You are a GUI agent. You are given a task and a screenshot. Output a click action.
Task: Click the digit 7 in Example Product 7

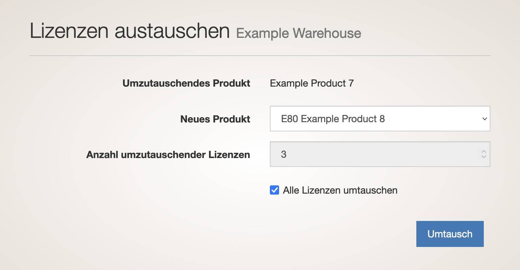[x=351, y=83]
